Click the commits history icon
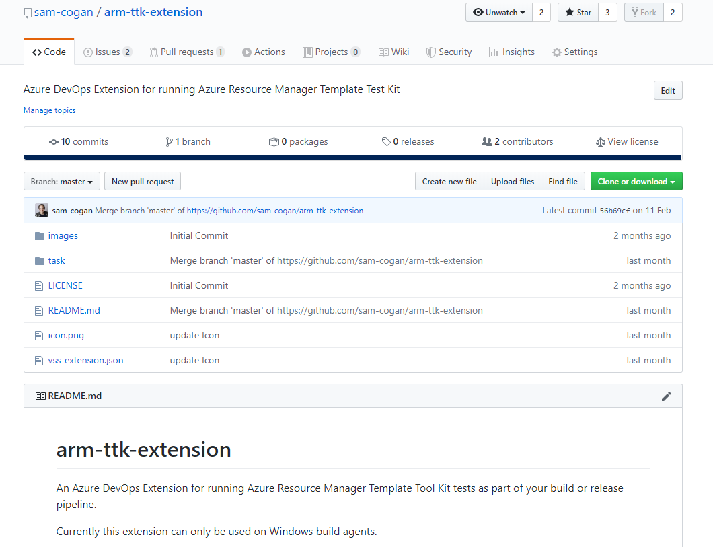The height and width of the screenshot is (547, 713). pyautogui.click(x=54, y=142)
